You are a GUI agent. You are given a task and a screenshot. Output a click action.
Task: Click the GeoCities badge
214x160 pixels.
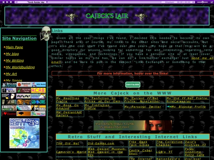[38, 102]
